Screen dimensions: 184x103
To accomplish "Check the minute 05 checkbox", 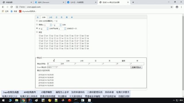I will [65, 35].
